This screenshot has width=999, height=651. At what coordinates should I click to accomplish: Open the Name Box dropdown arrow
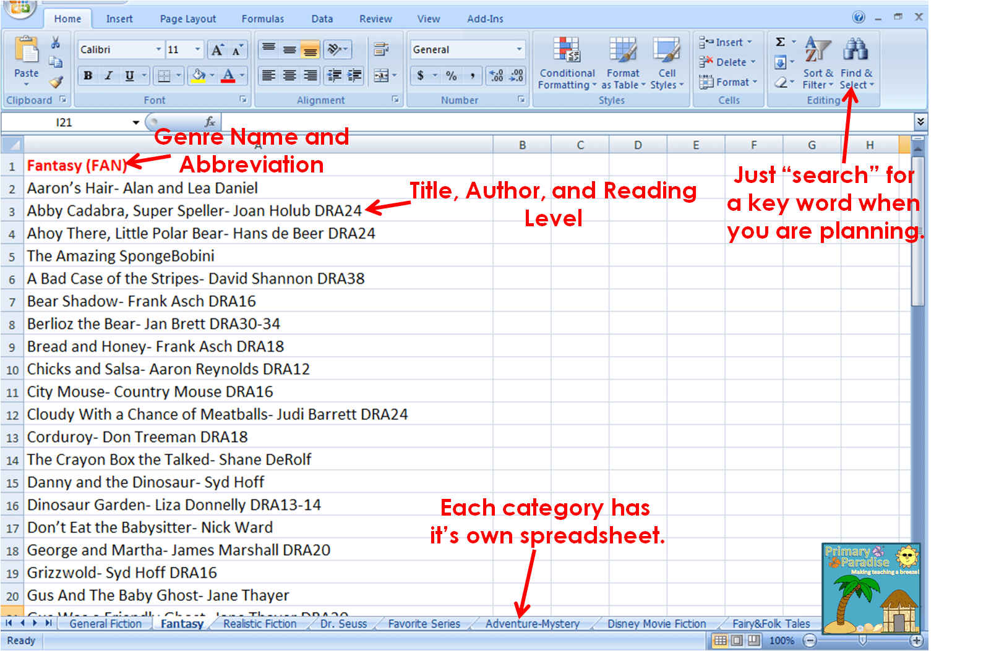[135, 122]
